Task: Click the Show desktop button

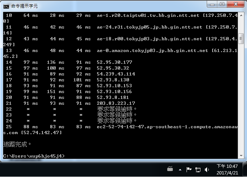Action: (x=245, y=170)
